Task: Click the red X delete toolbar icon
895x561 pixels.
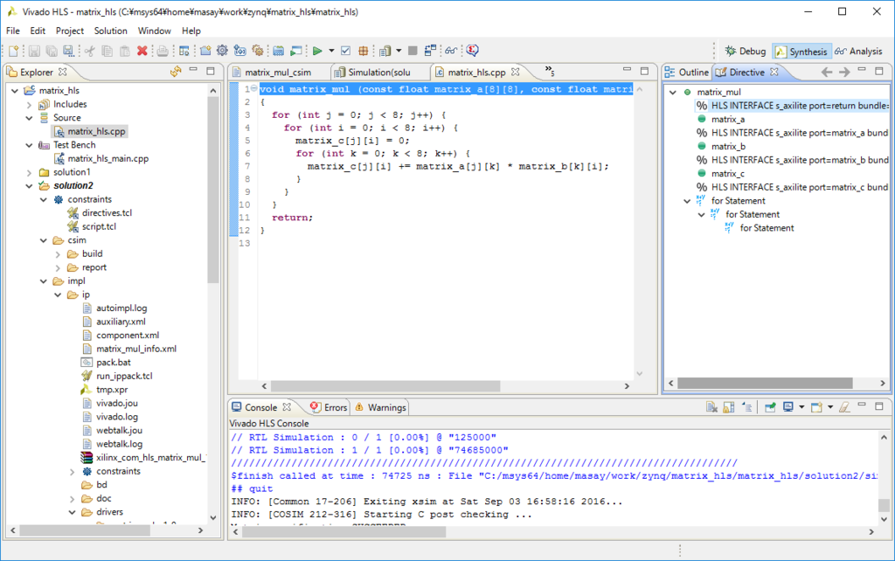Action: [x=142, y=51]
